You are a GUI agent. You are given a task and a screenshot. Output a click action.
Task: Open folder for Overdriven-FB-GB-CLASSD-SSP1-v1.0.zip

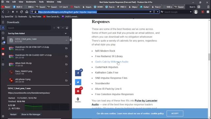pos(66,56)
